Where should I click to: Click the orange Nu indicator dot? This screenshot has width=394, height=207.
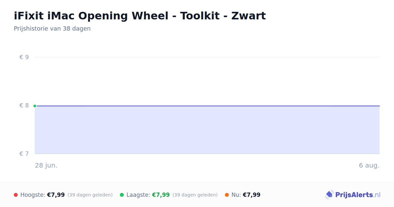click(x=227, y=195)
